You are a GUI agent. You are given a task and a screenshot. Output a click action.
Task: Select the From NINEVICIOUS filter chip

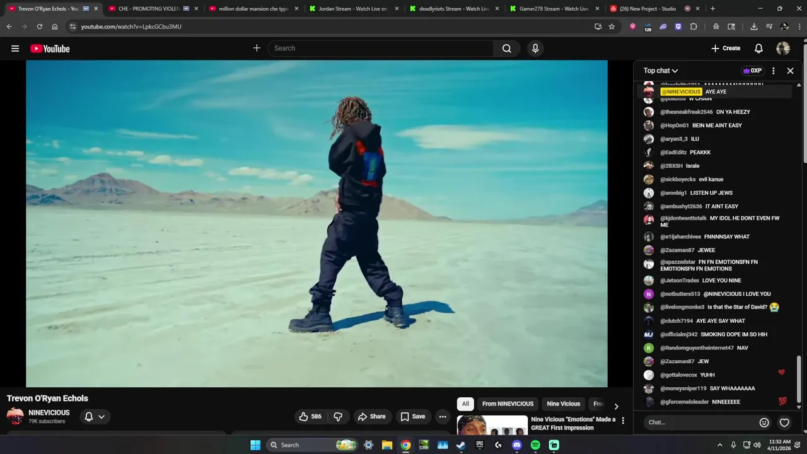point(508,404)
